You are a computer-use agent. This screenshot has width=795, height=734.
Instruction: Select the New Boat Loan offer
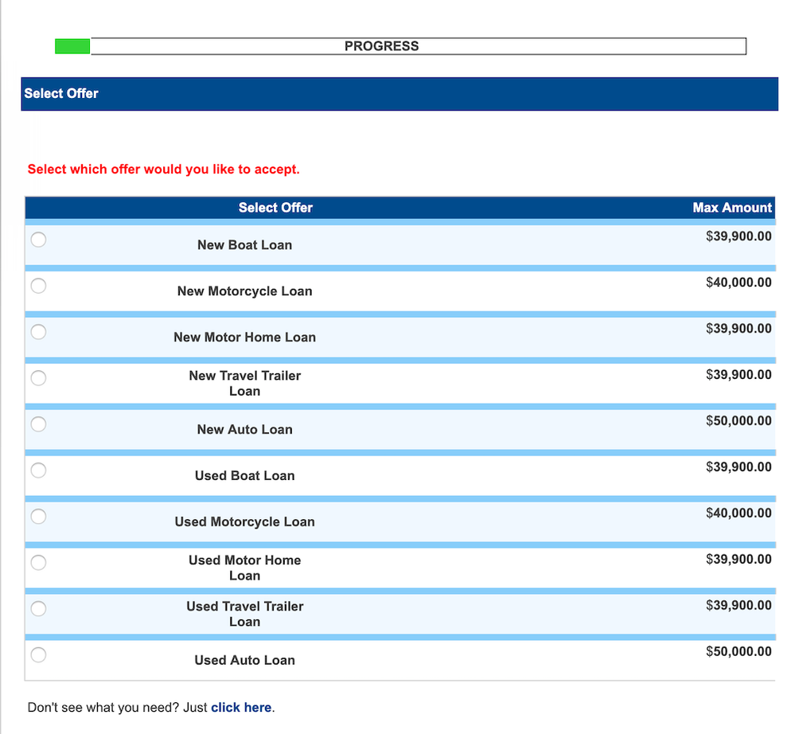coord(38,239)
